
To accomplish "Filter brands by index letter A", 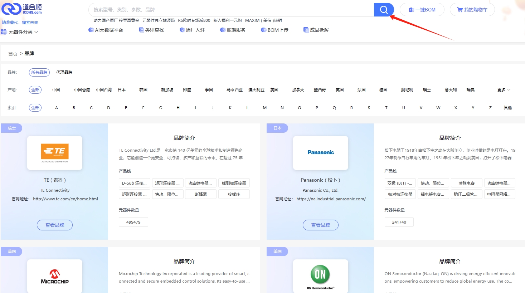I will (x=56, y=108).
